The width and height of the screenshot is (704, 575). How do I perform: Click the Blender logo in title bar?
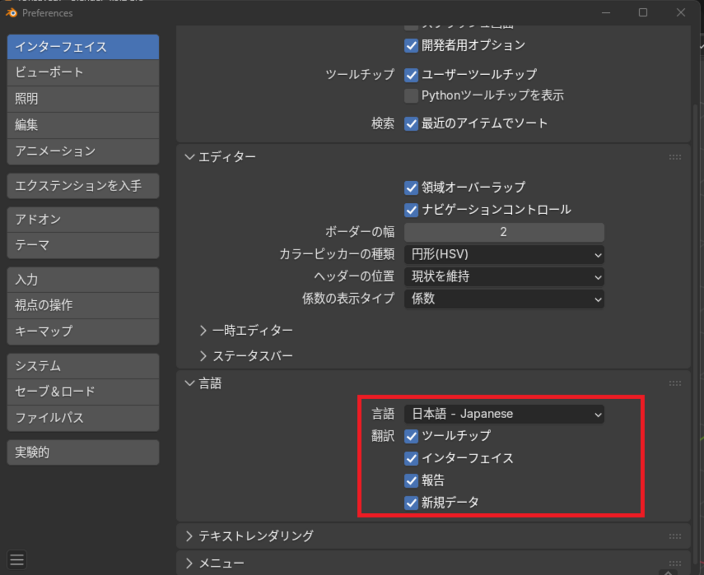pos(11,12)
